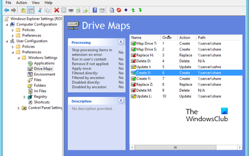The image size is (249, 156).
Task: Click the Name column header
Action: pyautogui.click(x=136, y=38)
